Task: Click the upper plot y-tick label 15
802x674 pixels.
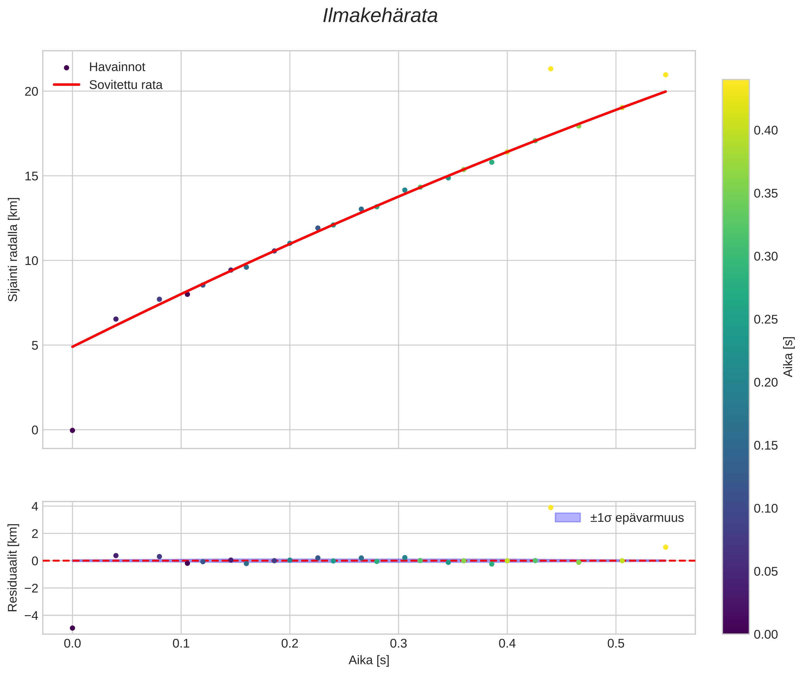Action: point(32,176)
